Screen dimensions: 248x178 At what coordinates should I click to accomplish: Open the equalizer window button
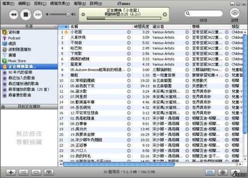coord(210,172)
